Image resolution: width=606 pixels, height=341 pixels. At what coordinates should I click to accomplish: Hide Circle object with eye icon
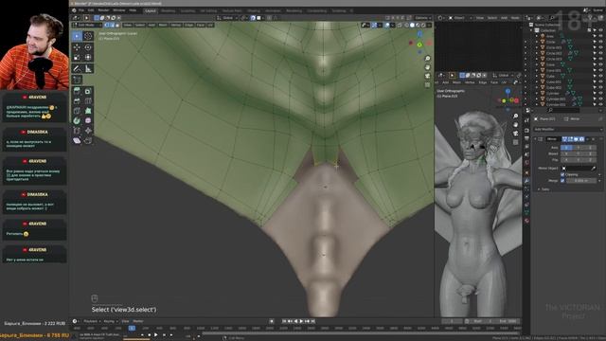click(x=600, y=42)
